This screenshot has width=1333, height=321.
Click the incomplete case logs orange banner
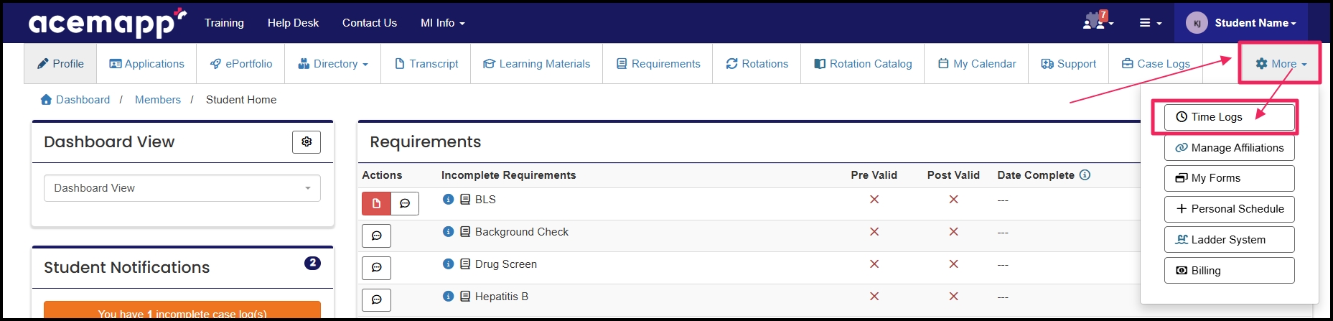click(x=182, y=312)
